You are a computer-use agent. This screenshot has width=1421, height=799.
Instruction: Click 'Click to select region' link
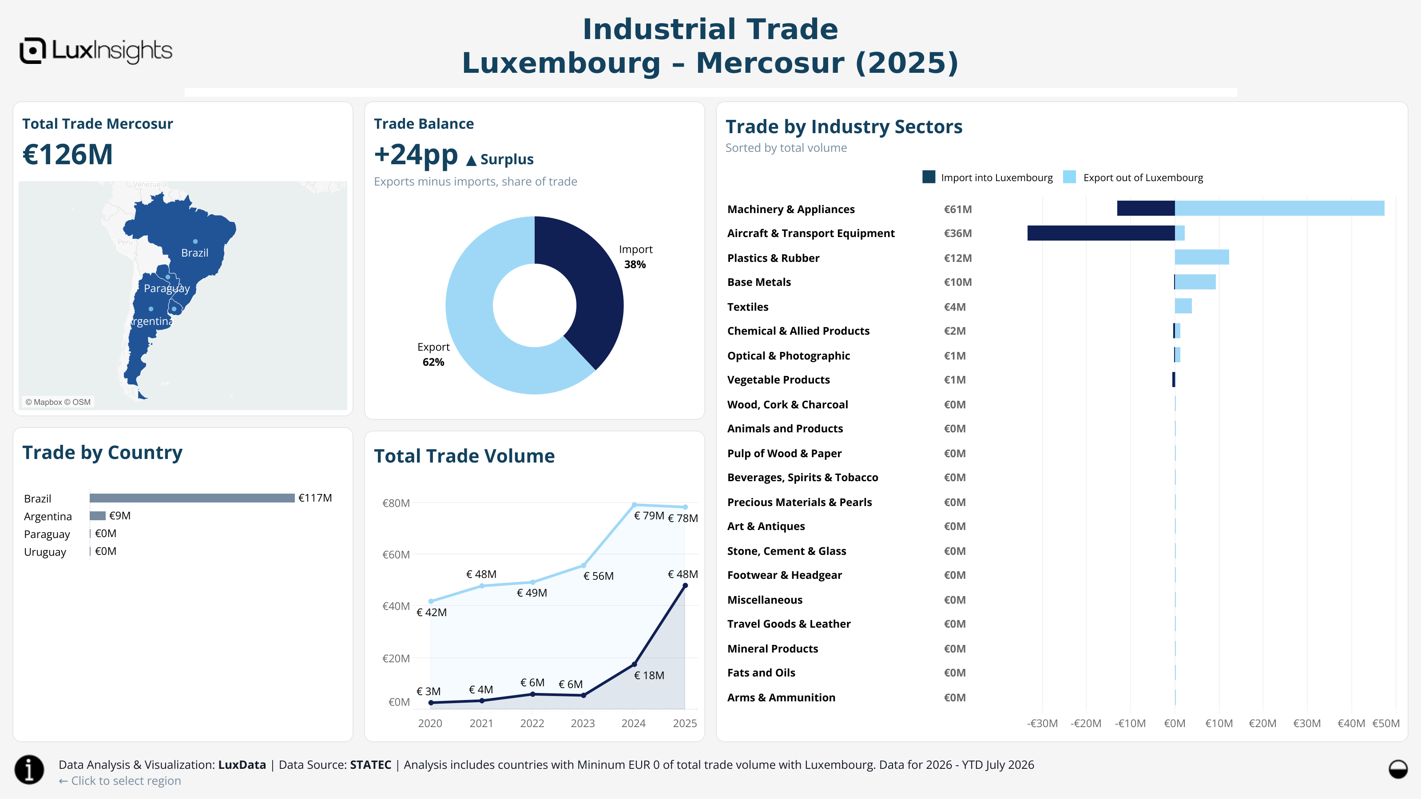120,781
